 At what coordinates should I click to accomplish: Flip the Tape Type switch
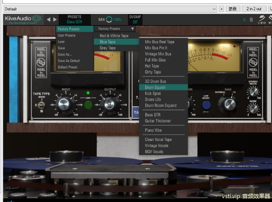[41, 105]
